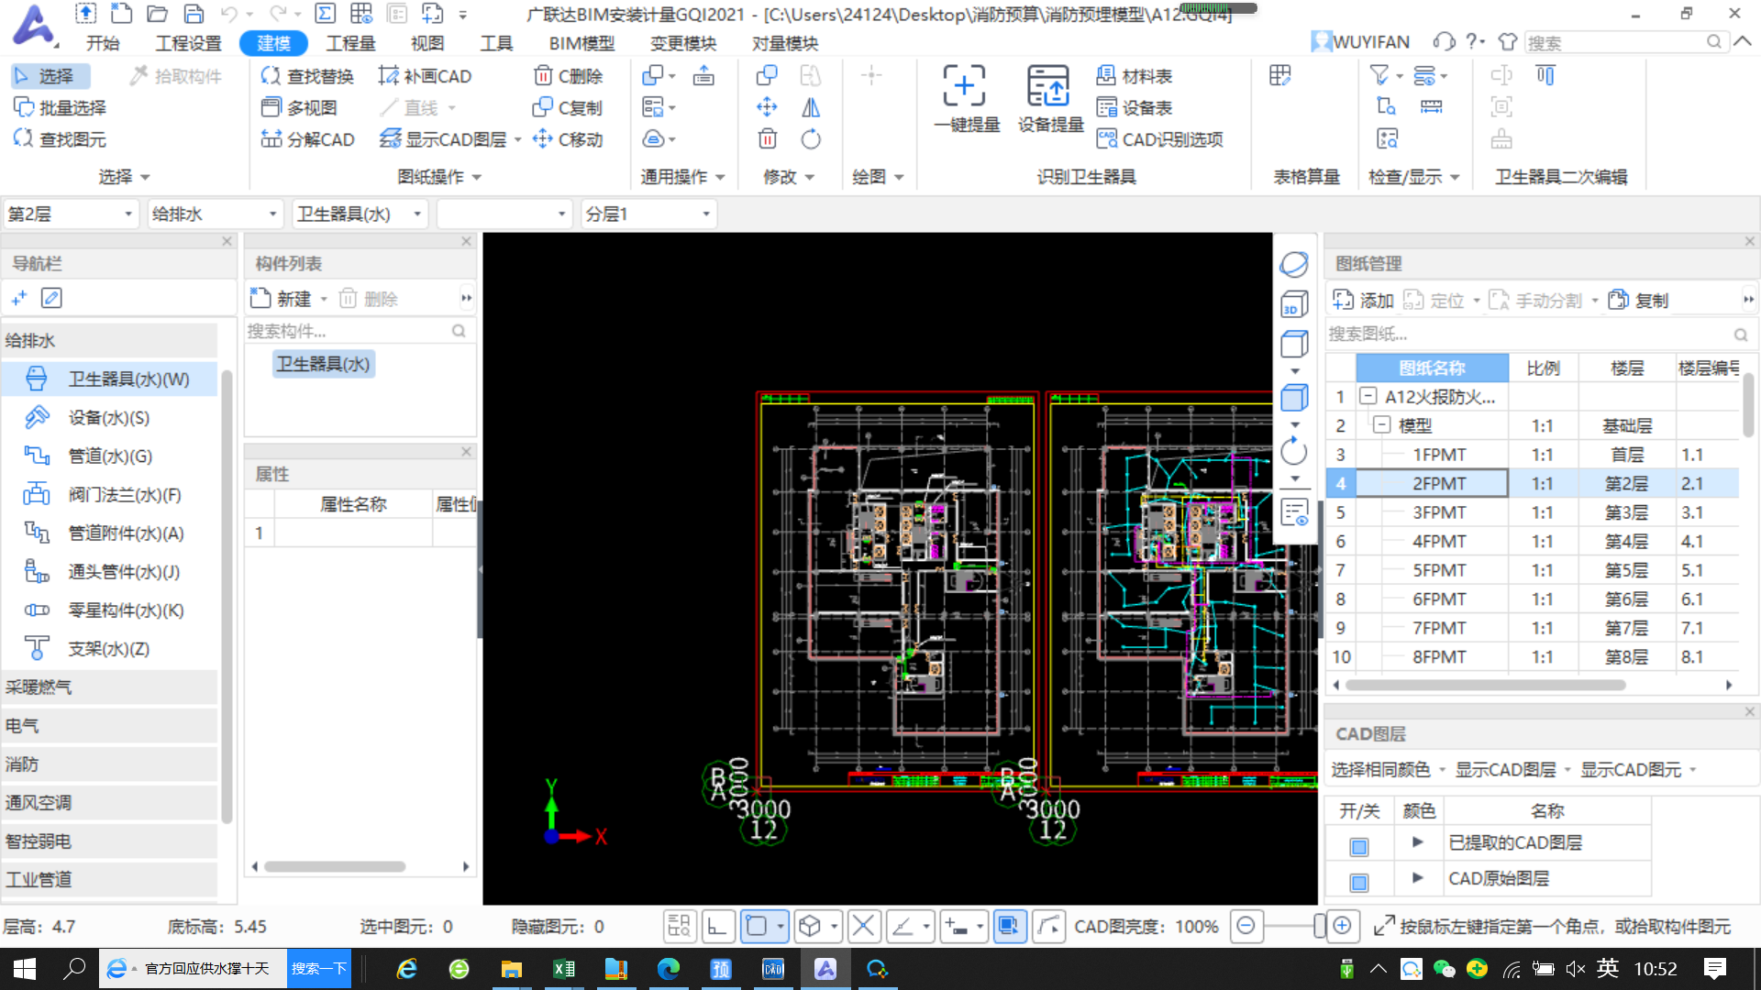Toggle the orthogonal mode status bar button
Image resolution: width=1761 pixels, height=990 pixels.
(x=717, y=926)
